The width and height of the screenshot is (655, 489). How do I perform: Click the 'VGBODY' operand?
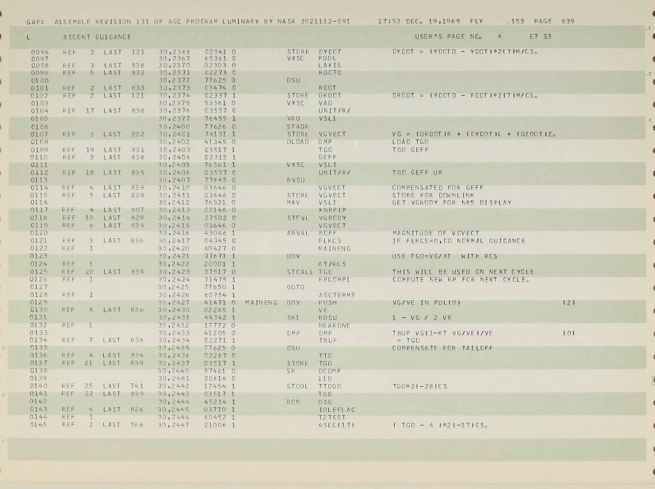coord(332,218)
